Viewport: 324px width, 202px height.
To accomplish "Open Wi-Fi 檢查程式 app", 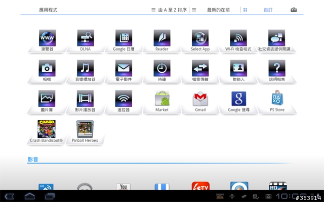I will point(238,40).
